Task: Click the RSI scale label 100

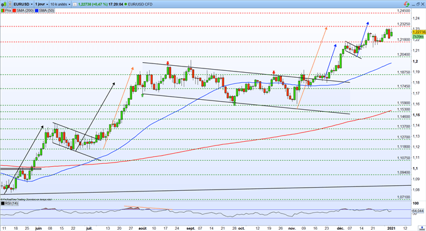Action: pyautogui.click(x=415, y=203)
